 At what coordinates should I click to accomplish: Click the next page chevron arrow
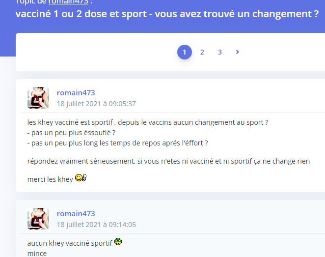(238, 52)
